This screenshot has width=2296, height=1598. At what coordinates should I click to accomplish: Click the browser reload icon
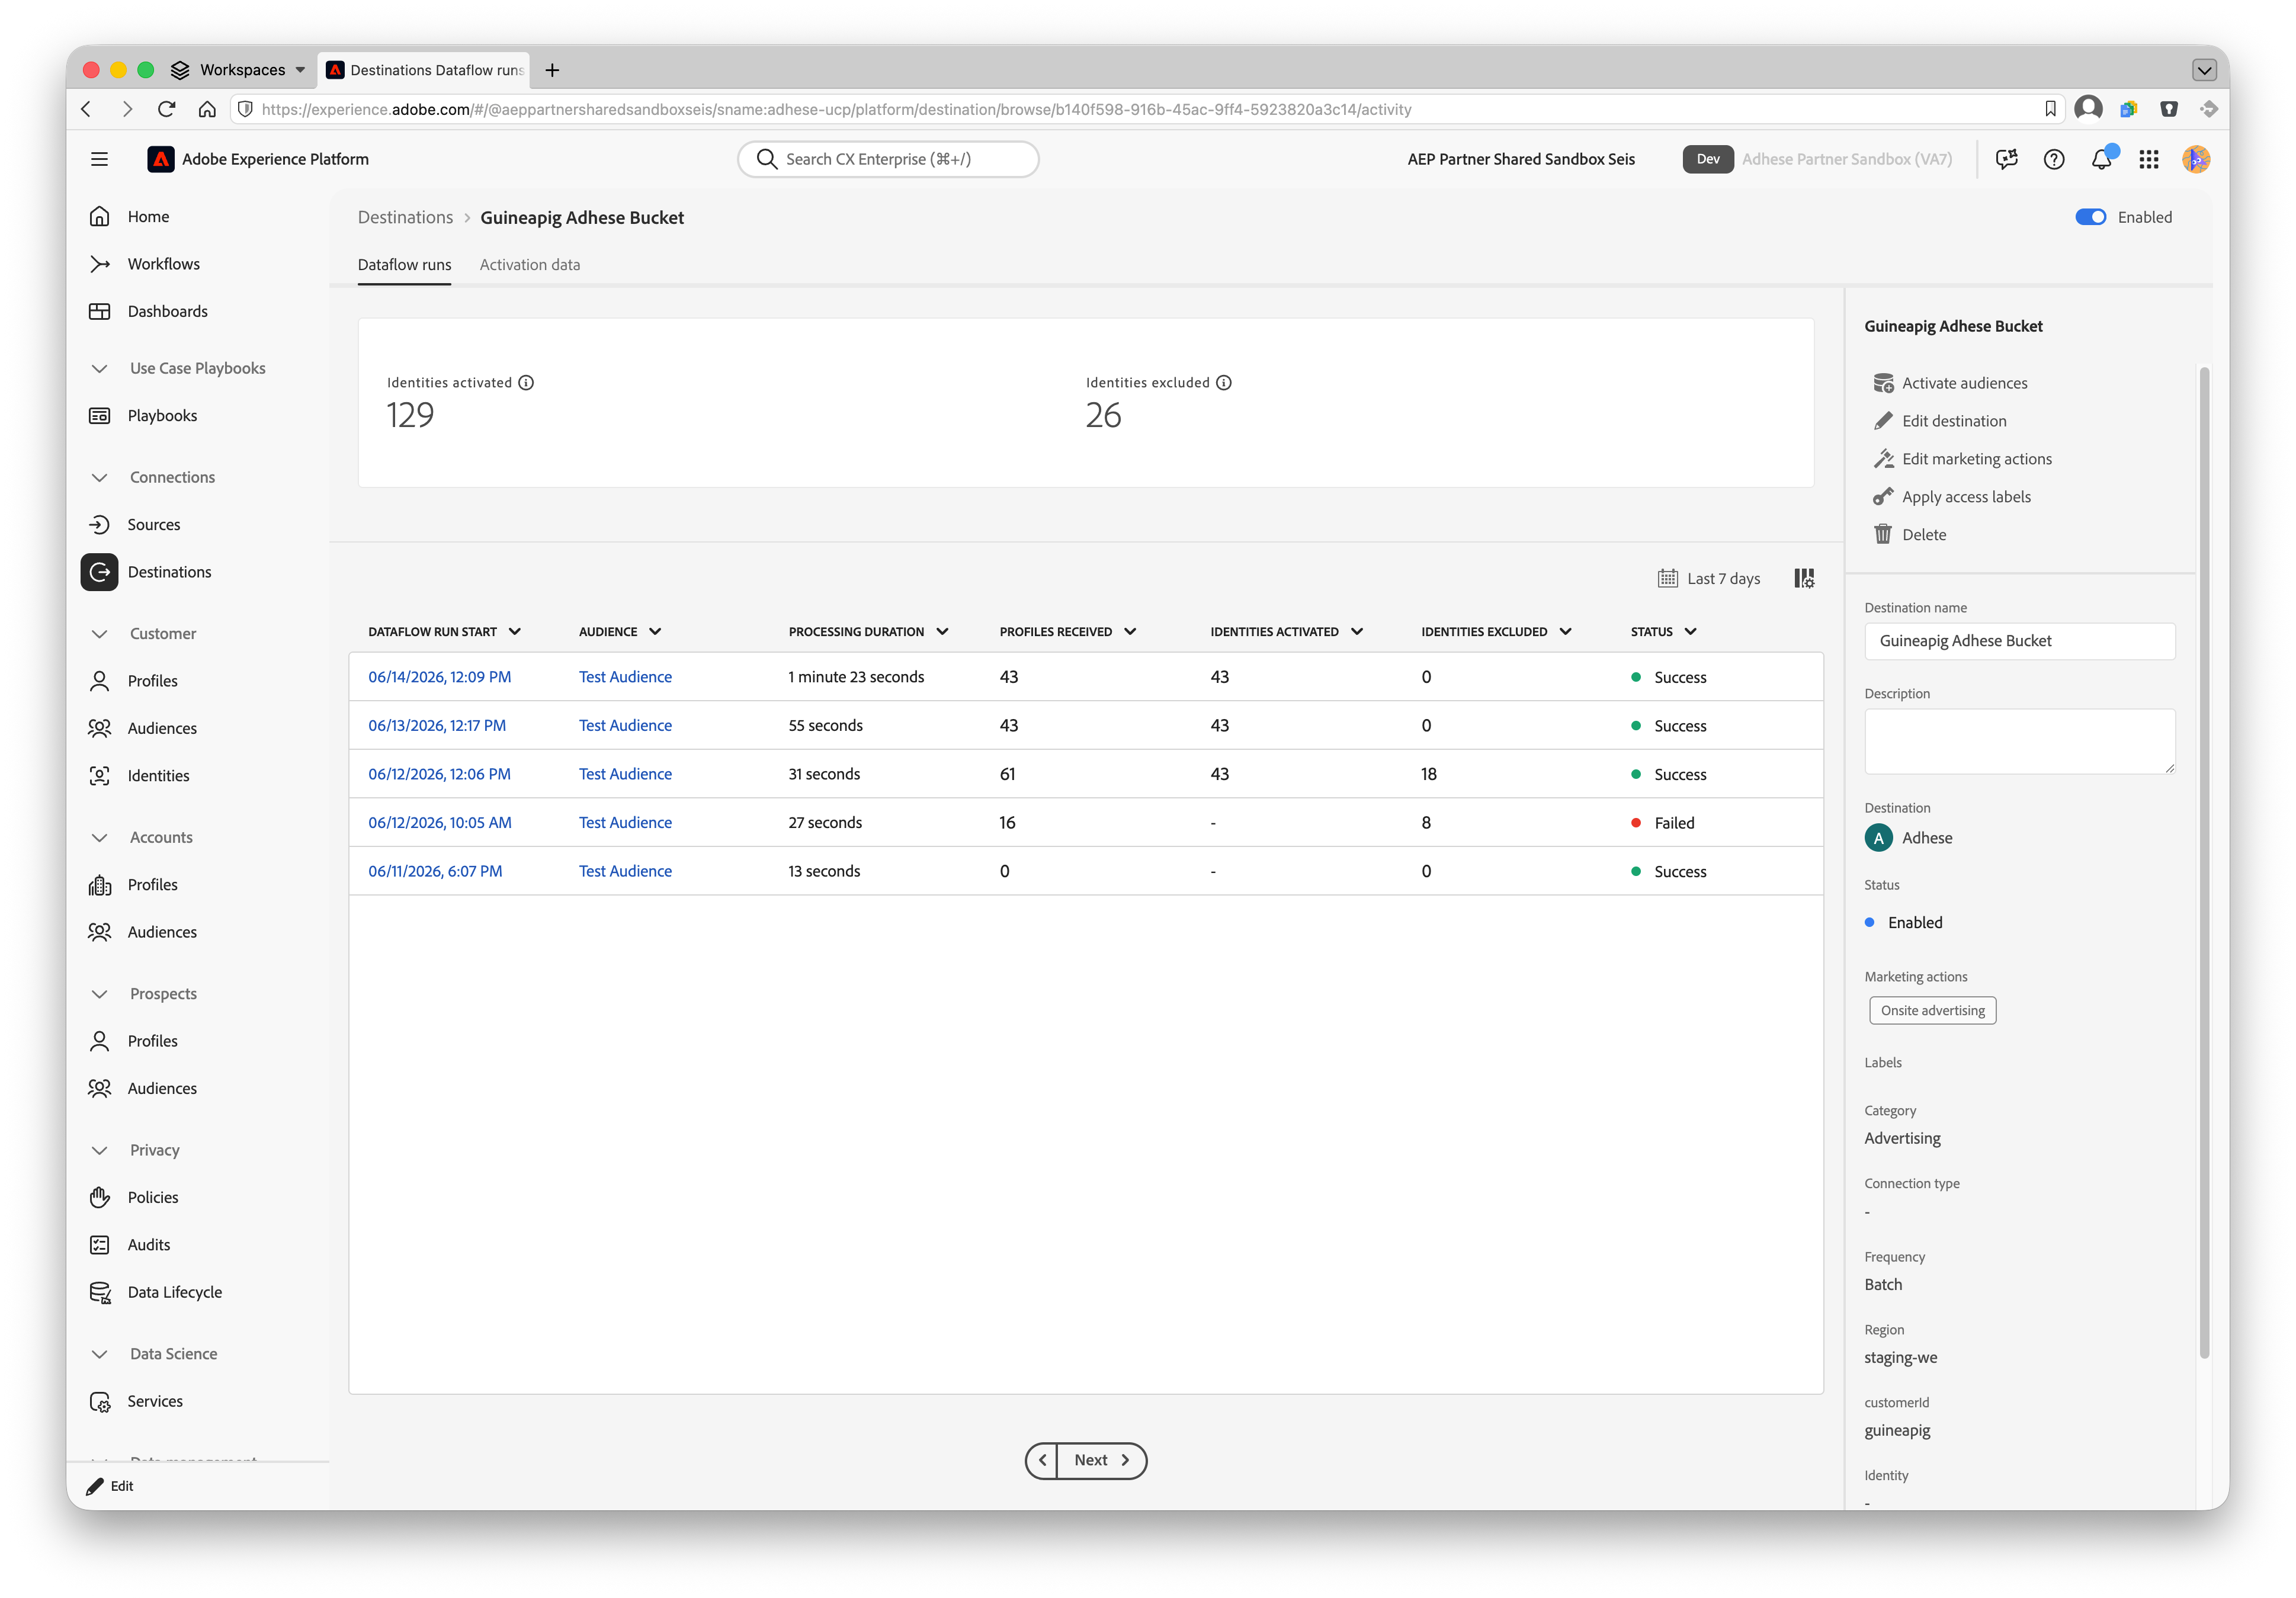pos(167,109)
